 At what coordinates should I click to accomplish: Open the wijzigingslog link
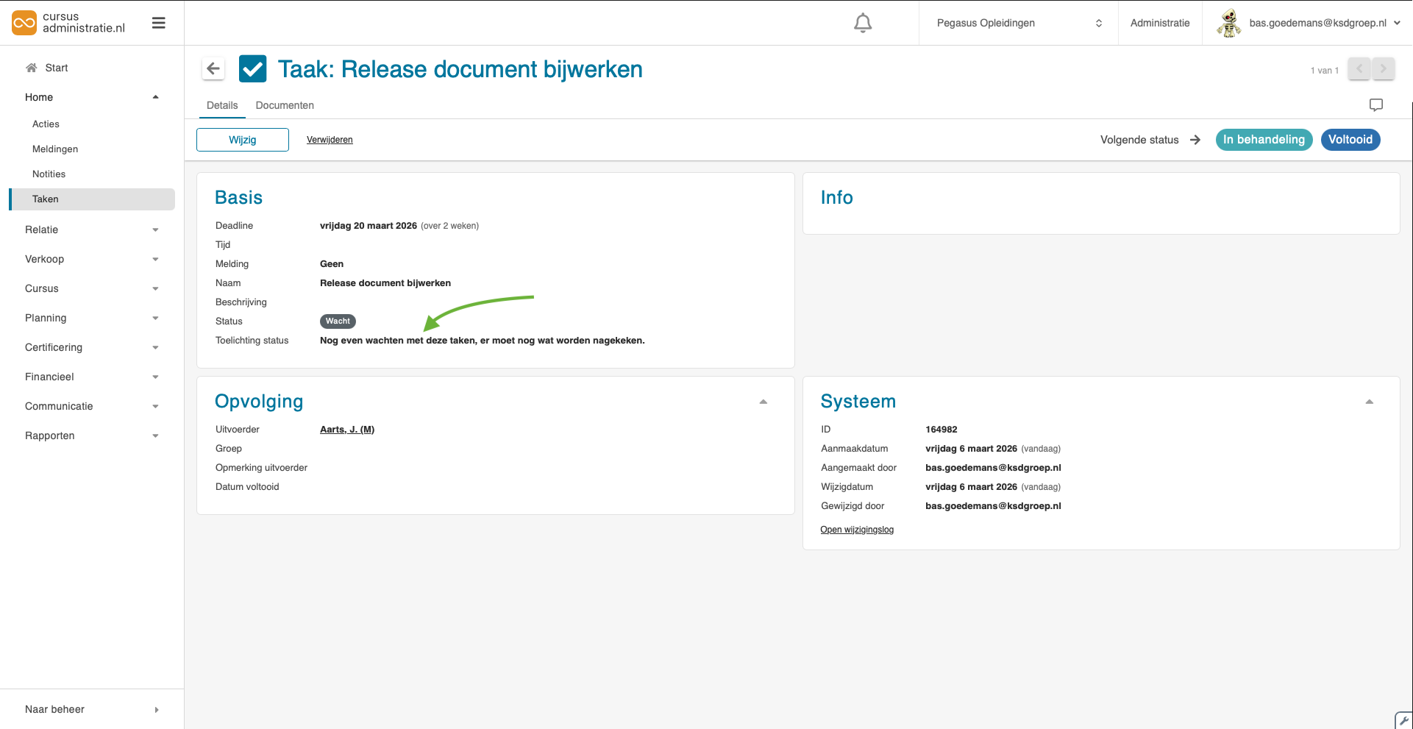857,530
